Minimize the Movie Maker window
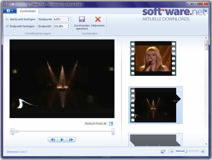 coord(189,4)
